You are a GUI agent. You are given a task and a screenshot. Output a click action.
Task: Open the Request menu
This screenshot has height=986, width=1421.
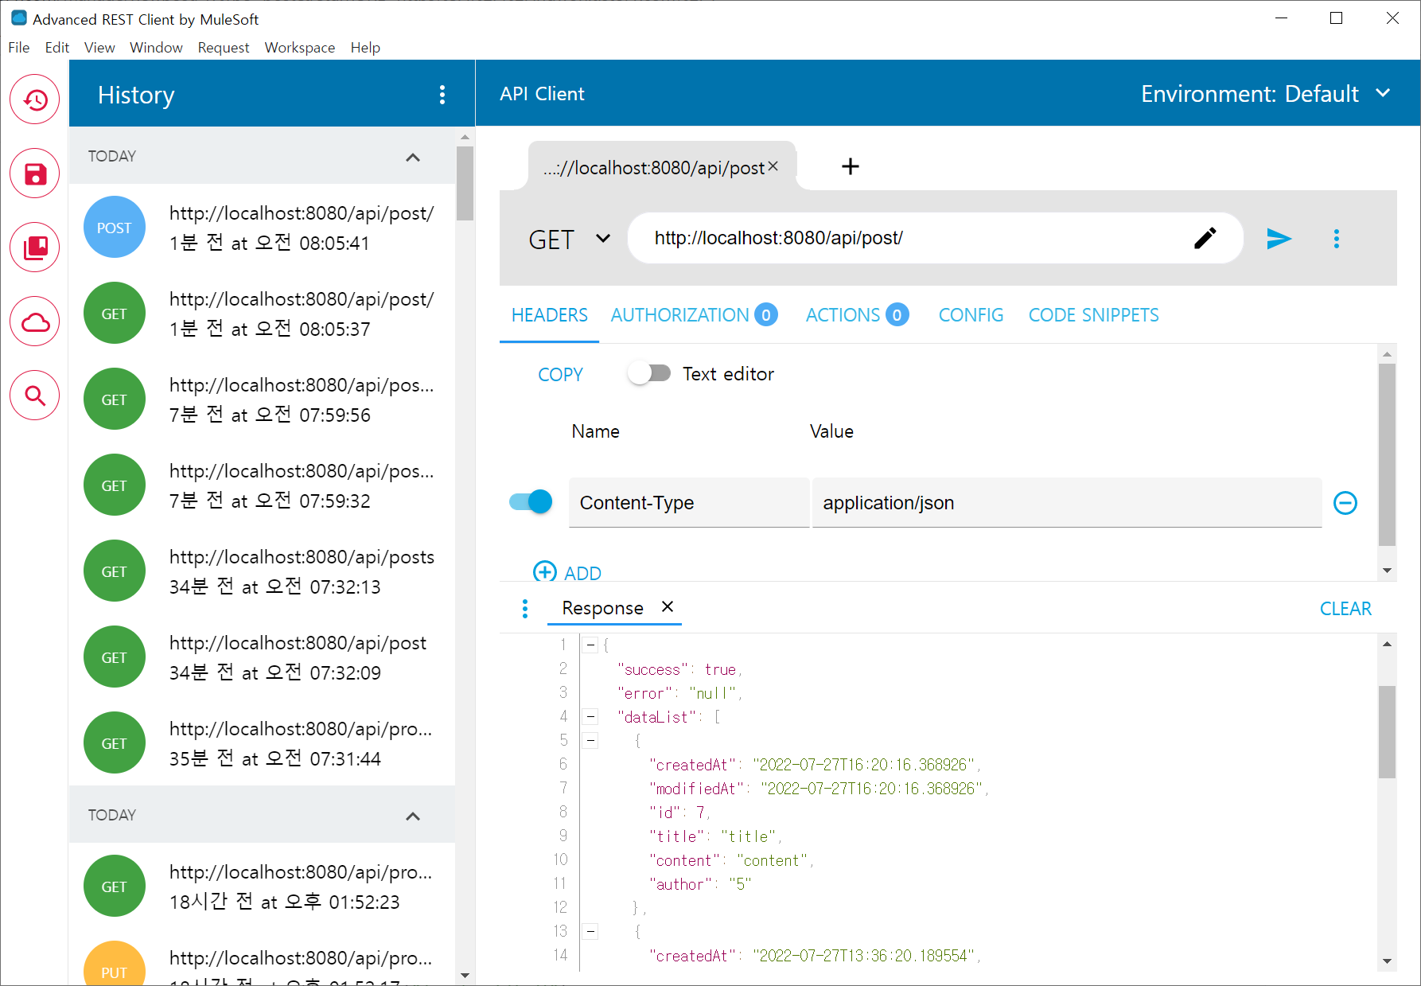[224, 48]
